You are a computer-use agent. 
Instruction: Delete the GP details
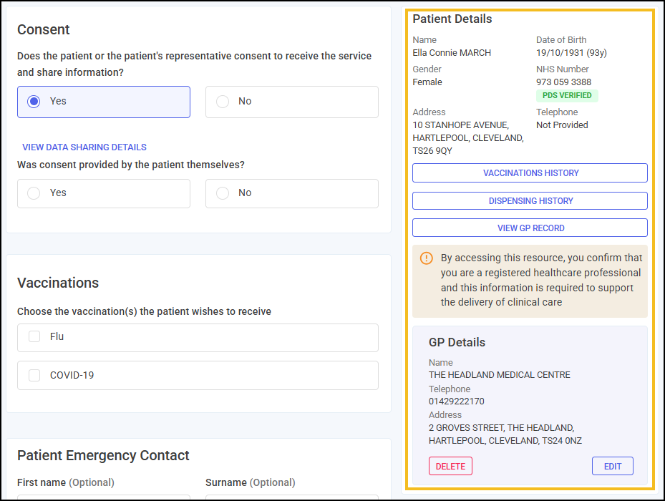(x=450, y=466)
